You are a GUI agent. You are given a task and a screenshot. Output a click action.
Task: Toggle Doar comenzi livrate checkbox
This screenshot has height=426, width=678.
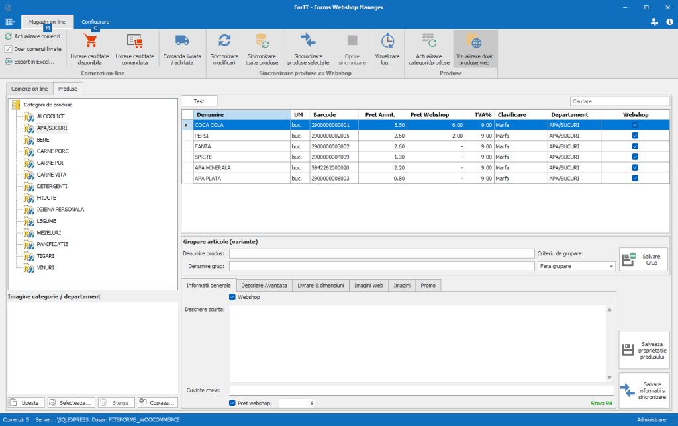click(9, 49)
